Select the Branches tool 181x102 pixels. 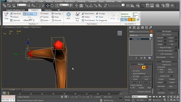pos(57,20)
